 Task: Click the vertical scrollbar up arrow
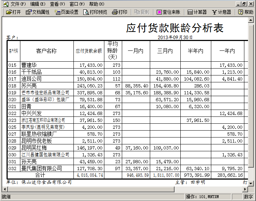coord(251,20)
